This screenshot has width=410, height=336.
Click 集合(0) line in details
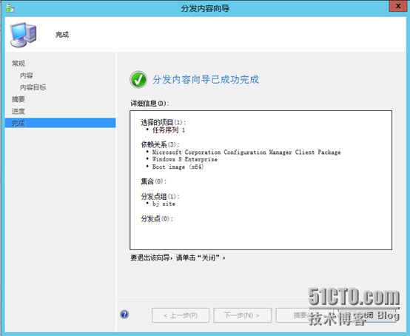(153, 181)
